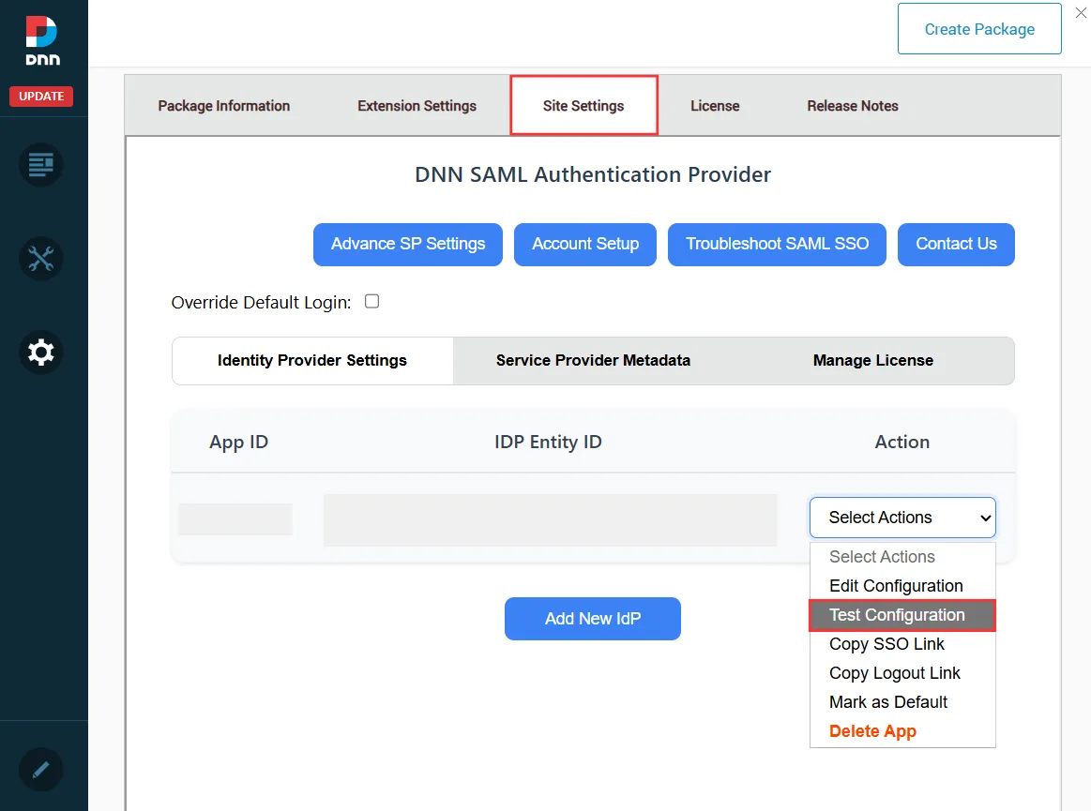Open the License tab
The width and height of the screenshot is (1091, 811).
tap(715, 106)
